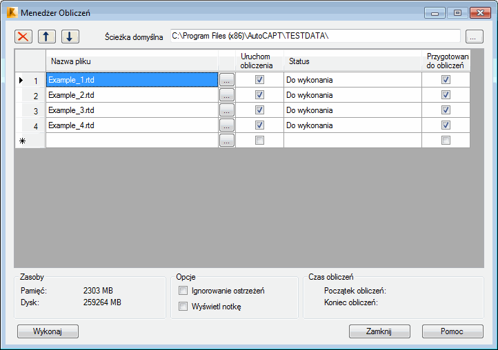Click the 259264 MB disk value
The height and width of the screenshot is (350, 498).
coord(102,302)
